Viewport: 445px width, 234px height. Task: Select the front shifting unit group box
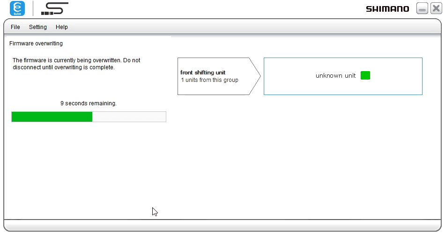point(213,76)
